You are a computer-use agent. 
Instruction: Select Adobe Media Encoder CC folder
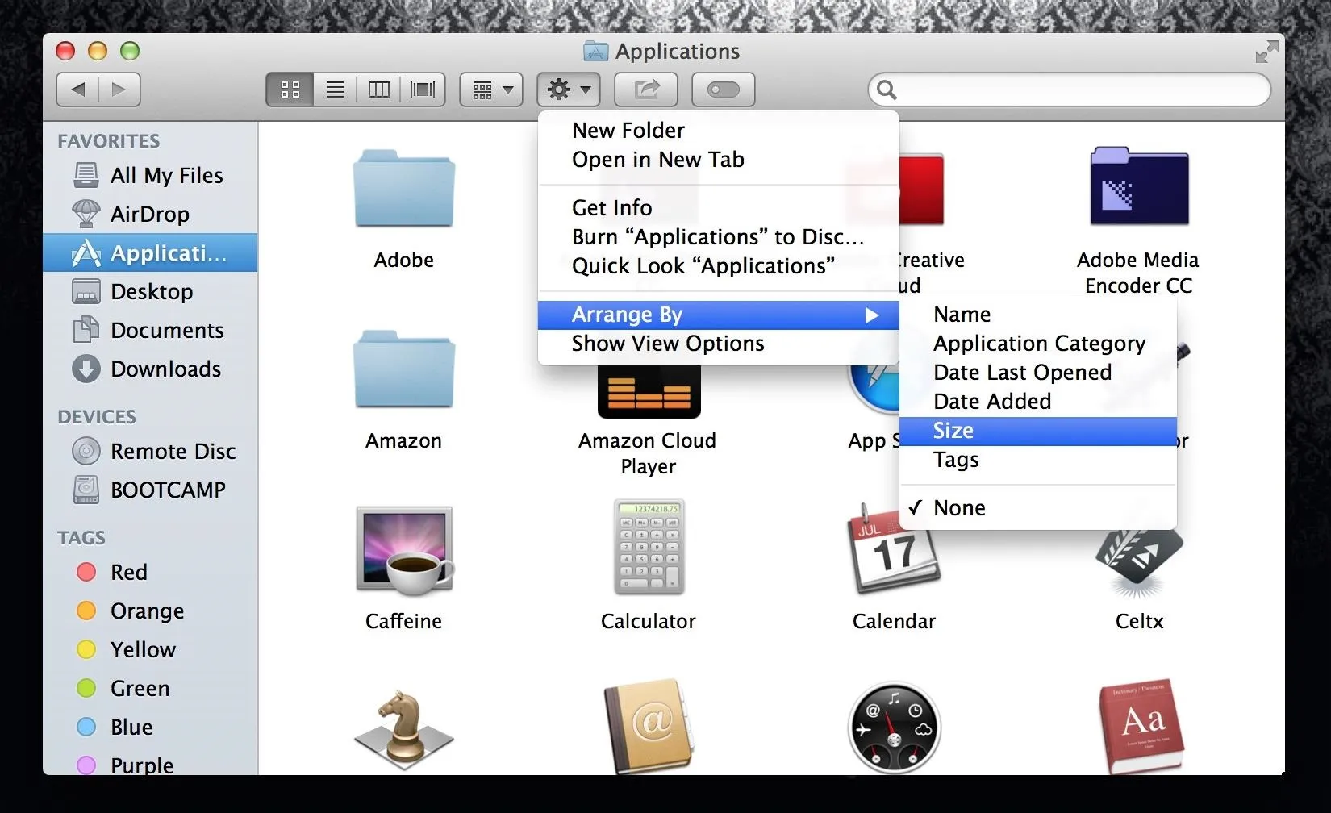pyautogui.click(x=1139, y=186)
